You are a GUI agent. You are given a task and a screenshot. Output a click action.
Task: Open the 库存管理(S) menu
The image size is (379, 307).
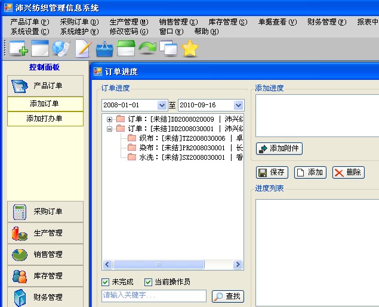(228, 22)
